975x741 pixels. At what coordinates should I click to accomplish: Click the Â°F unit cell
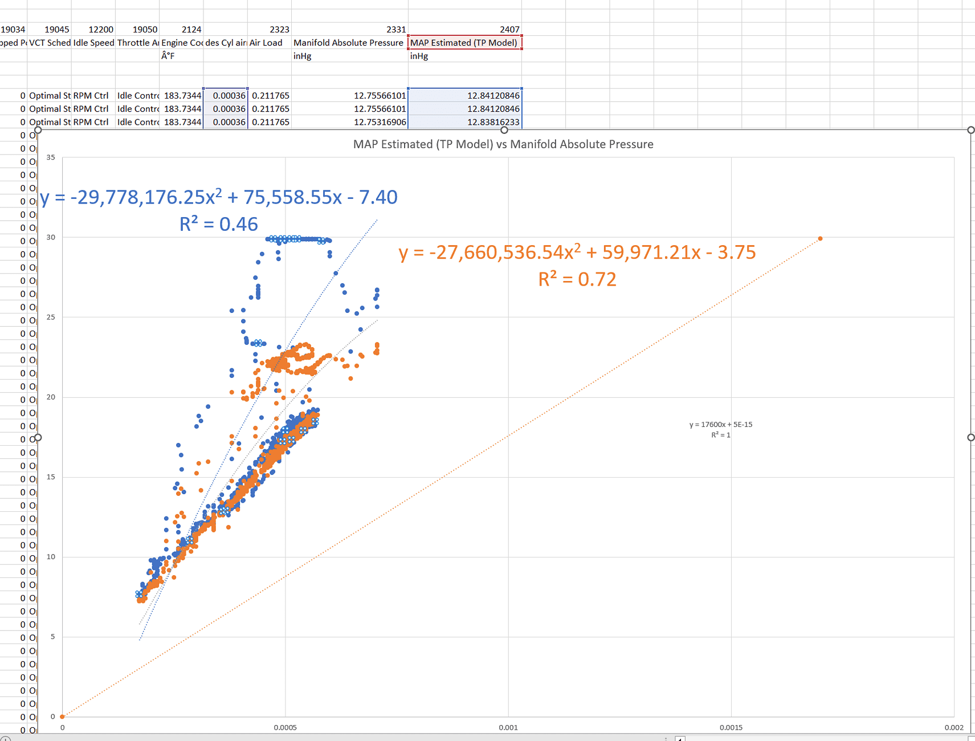[182, 56]
